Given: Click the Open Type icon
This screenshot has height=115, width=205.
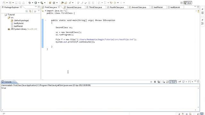Looking at the screenshot, I should [62, 3].
